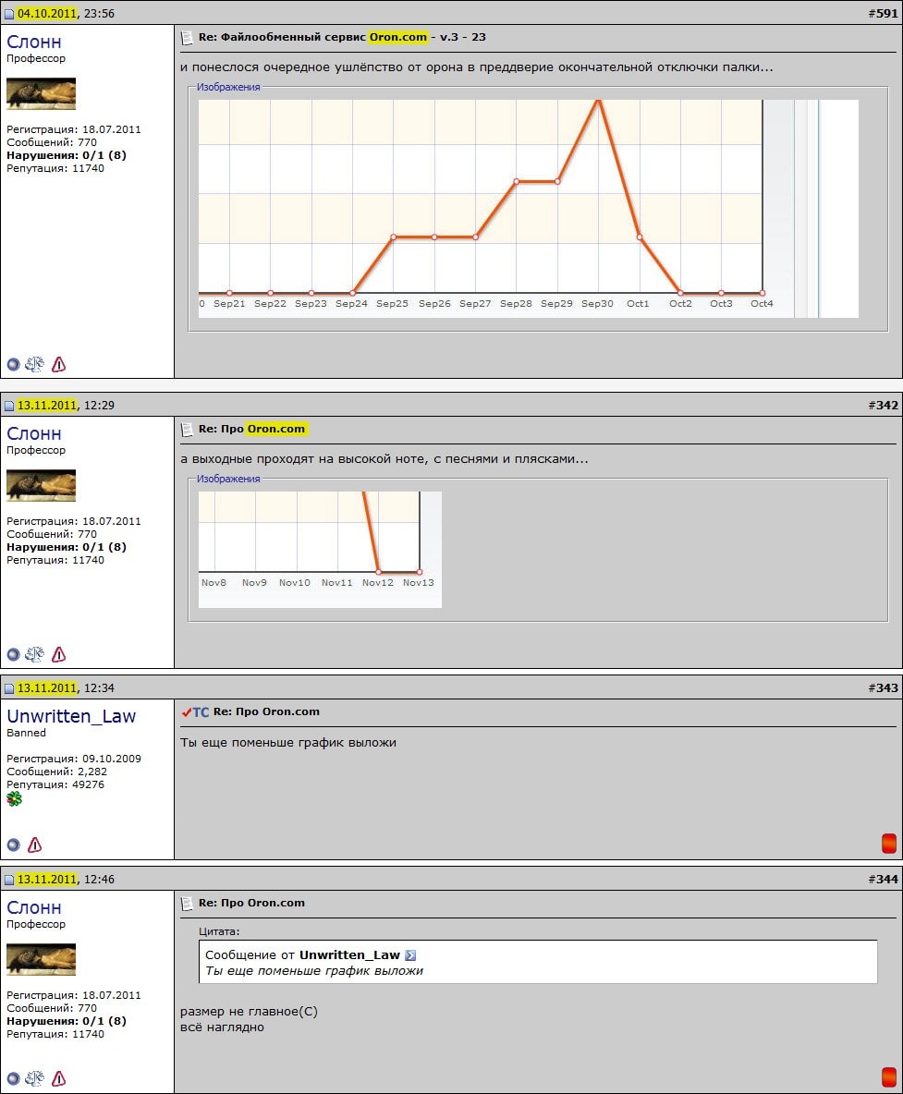Click the TC checkmark icon in post #343
Image resolution: width=903 pixels, height=1094 pixels.
(x=195, y=712)
